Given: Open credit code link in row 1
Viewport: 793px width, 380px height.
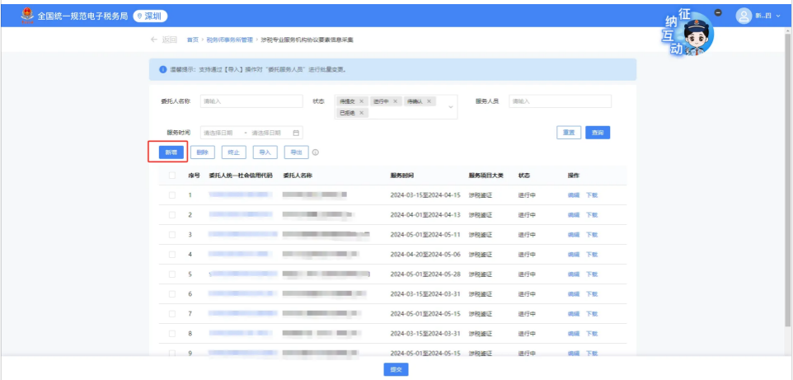Looking at the screenshot, I should pyautogui.click(x=241, y=195).
